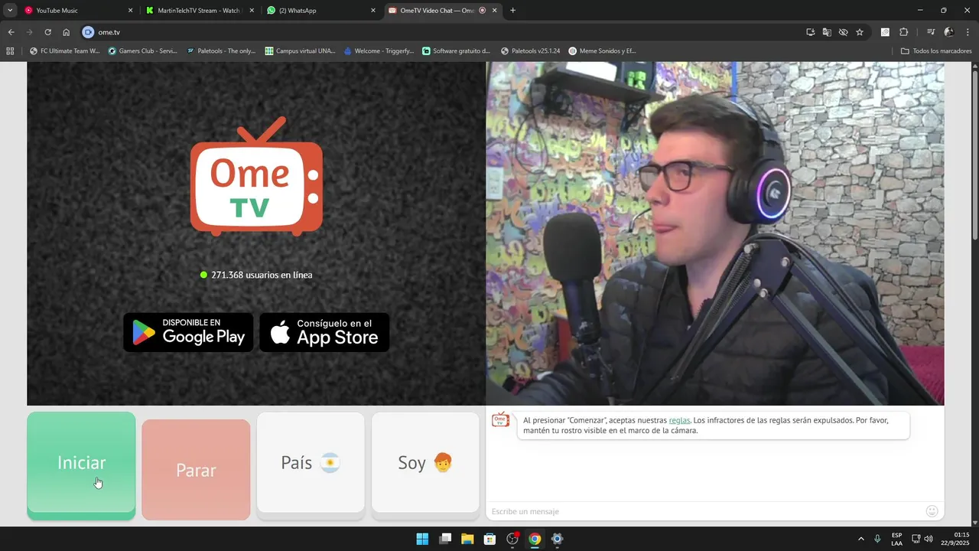Click the large OmeTV logo
The image size is (979, 551).
256,176
